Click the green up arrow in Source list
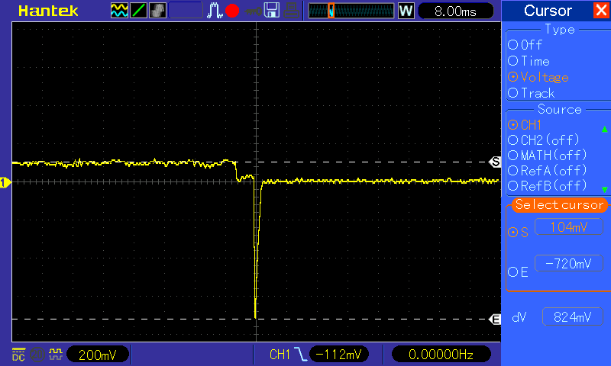Image resolution: width=611 pixels, height=366 pixels. coord(604,129)
